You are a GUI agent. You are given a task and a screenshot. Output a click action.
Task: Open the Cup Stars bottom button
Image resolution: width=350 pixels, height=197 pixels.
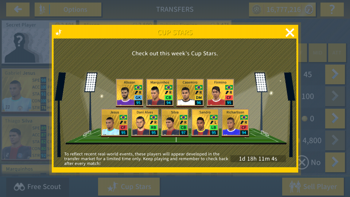coord(129,186)
